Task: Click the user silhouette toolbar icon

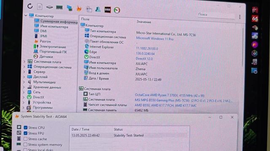Action: coord(98,9)
